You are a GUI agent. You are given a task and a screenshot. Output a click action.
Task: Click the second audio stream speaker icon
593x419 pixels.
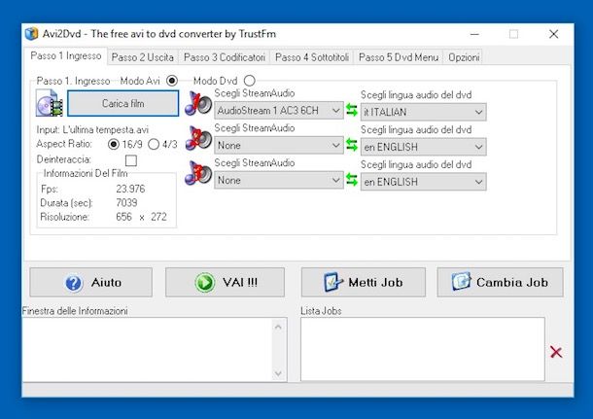[198, 138]
